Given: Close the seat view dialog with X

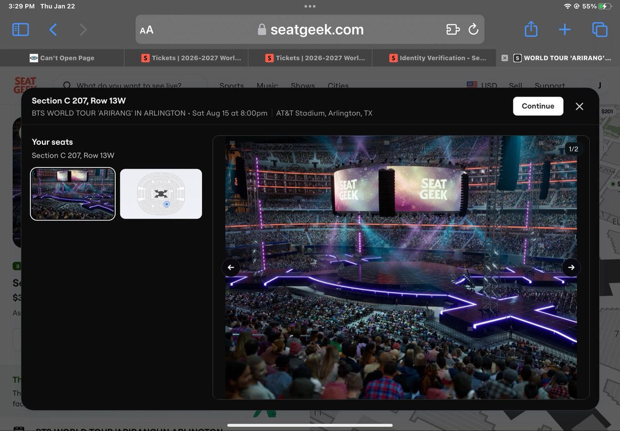Looking at the screenshot, I should pos(580,106).
